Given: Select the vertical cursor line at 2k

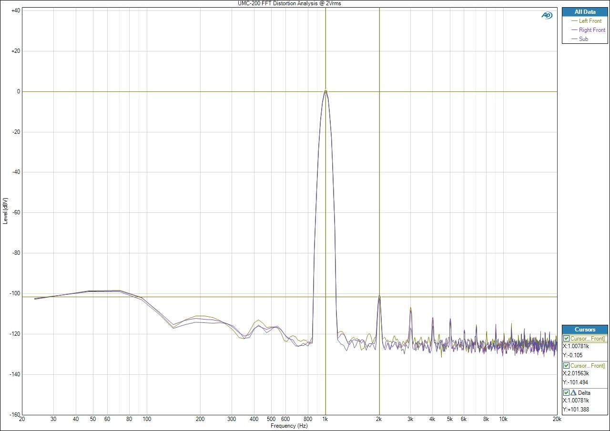Looking at the screenshot, I should click(379, 190).
